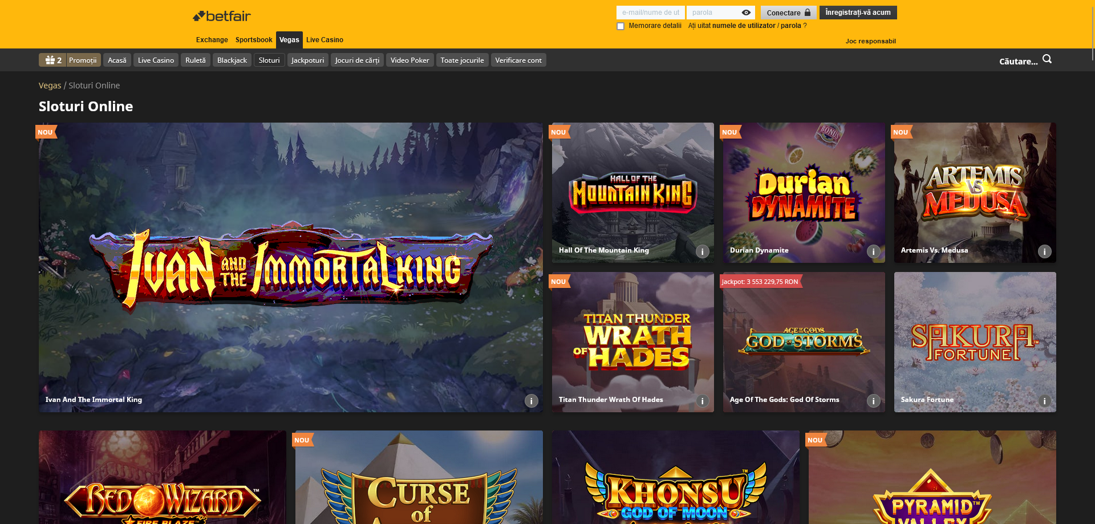Switch to the Exchange tab
Image resolution: width=1095 pixels, height=524 pixels.
click(212, 40)
